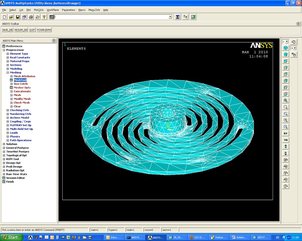Collapse the ANSYS Main Menu panel
This screenshot has width=302, height=241.
54,41
